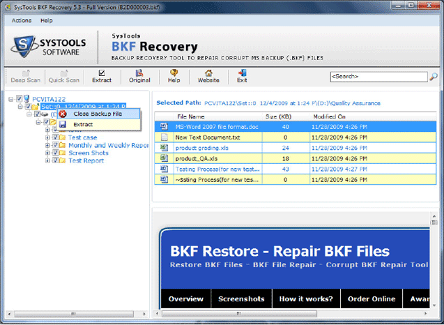The height and width of the screenshot is (325, 444).
Task: Expand the Test case folder
Action: (x=47, y=137)
